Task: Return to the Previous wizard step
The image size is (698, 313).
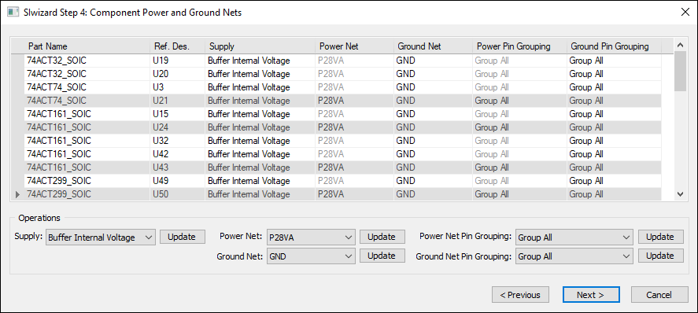Action: (520, 295)
